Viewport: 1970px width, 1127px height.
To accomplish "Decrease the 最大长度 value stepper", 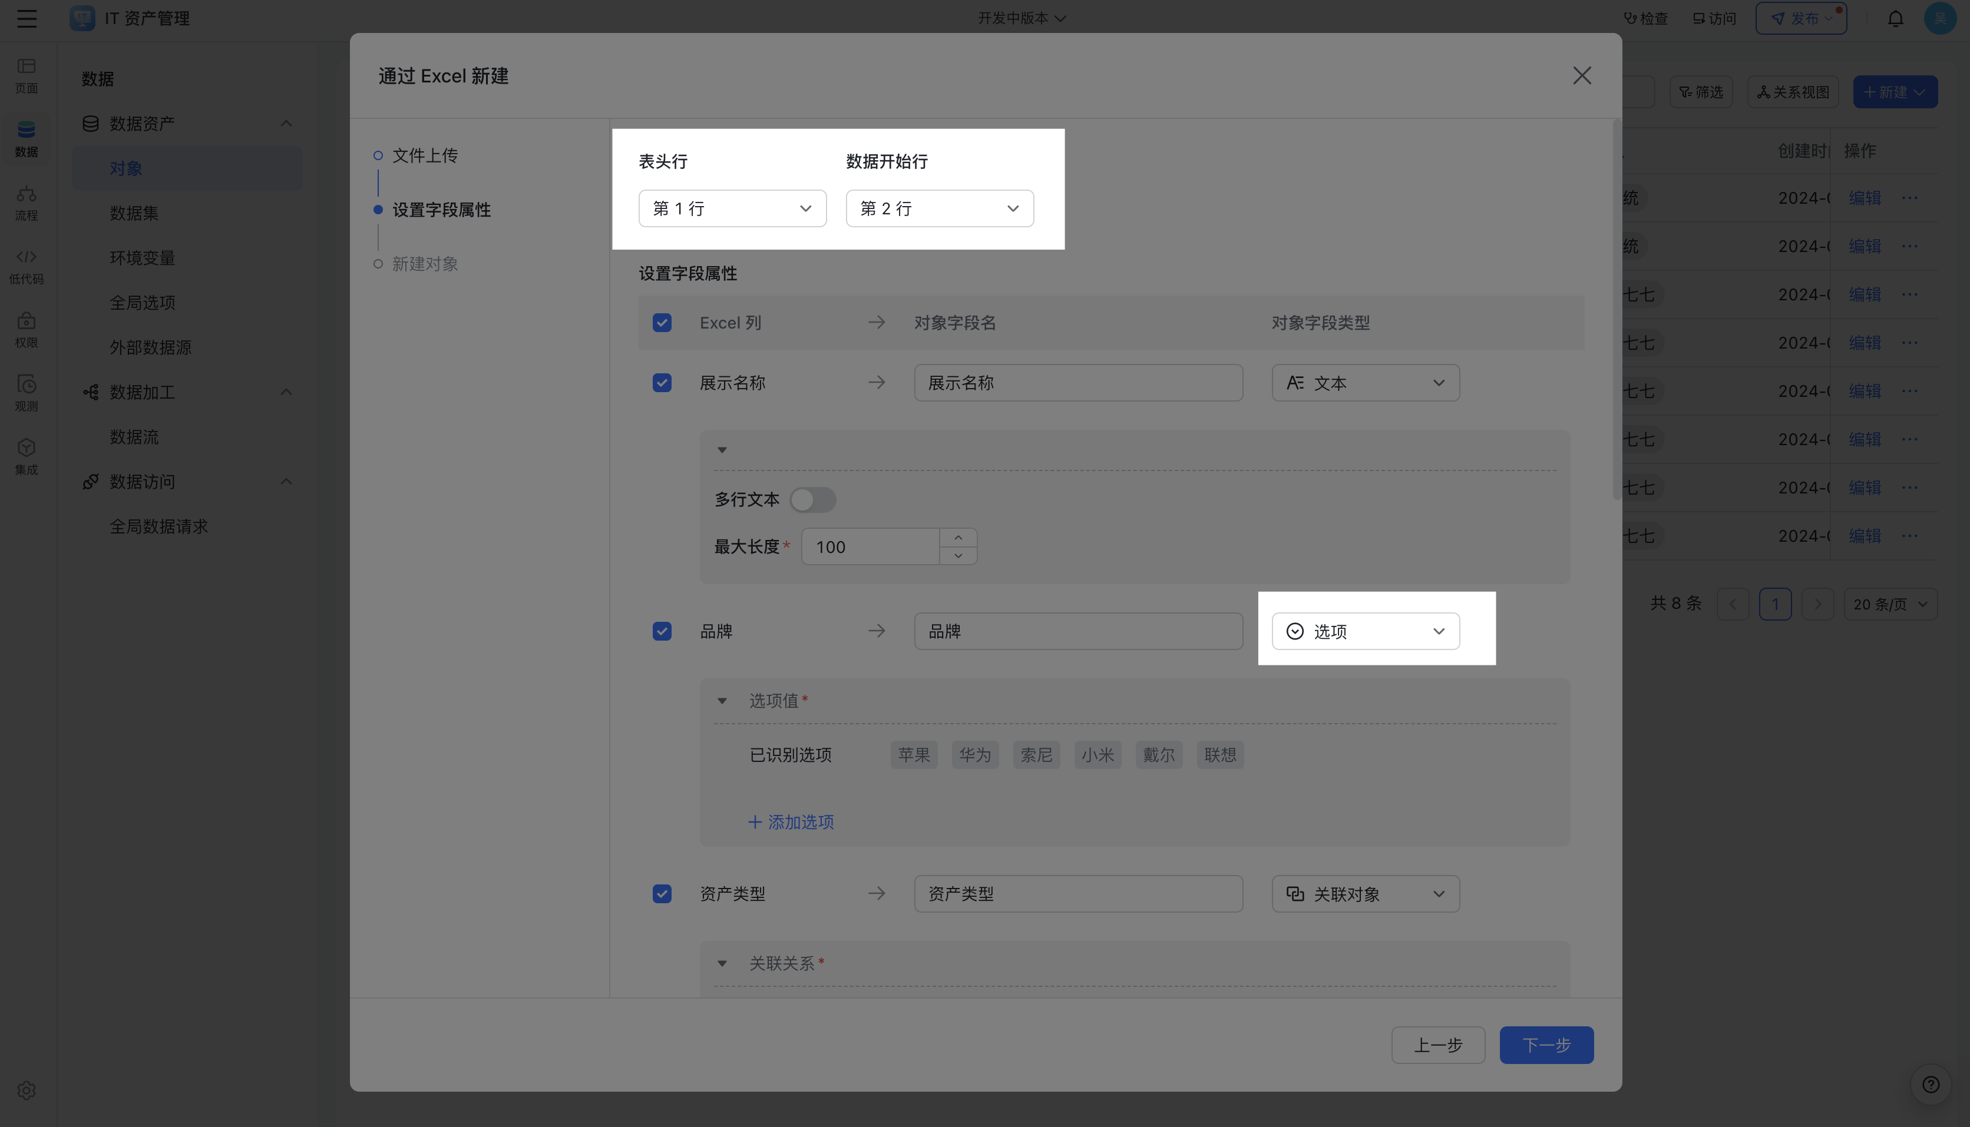I will point(958,556).
